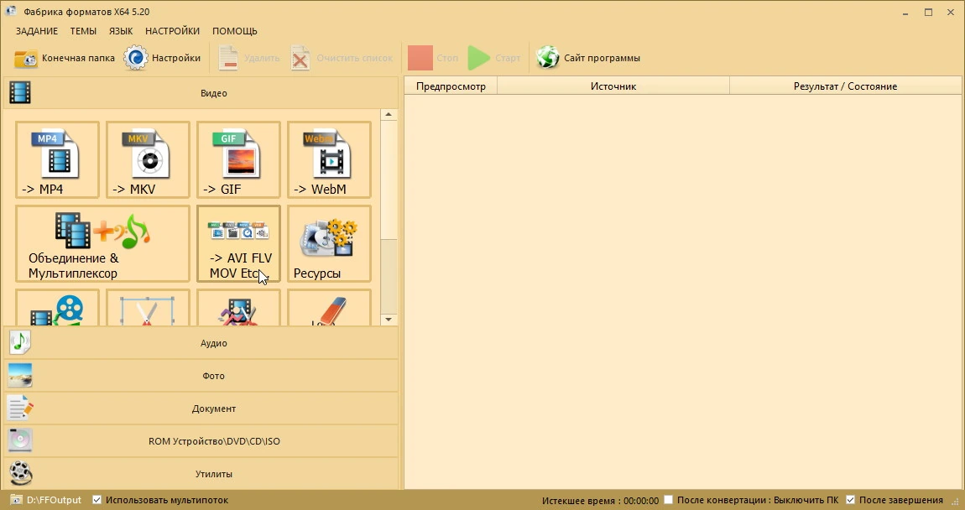Select the -> MP4 conversion icon
The width and height of the screenshot is (965, 510).
pos(57,159)
